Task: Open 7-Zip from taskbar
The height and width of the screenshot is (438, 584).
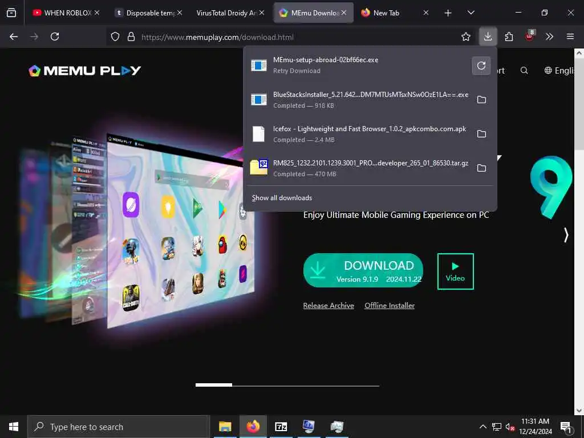Action: pyautogui.click(x=281, y=427)
